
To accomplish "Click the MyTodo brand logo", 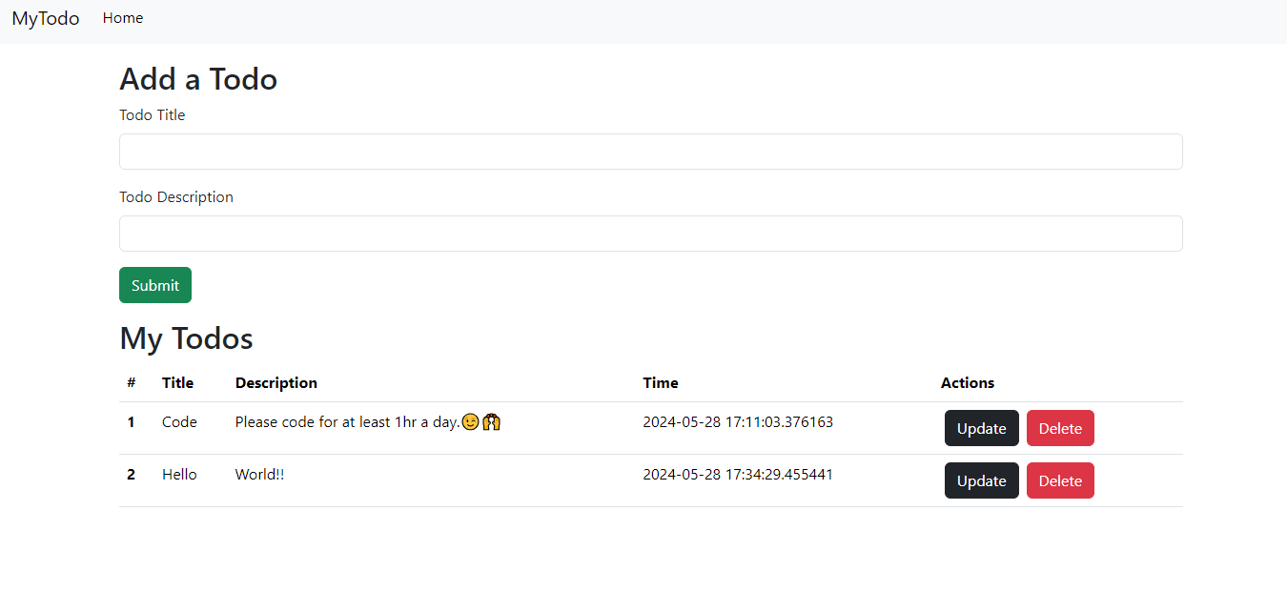I will (46, 18).
